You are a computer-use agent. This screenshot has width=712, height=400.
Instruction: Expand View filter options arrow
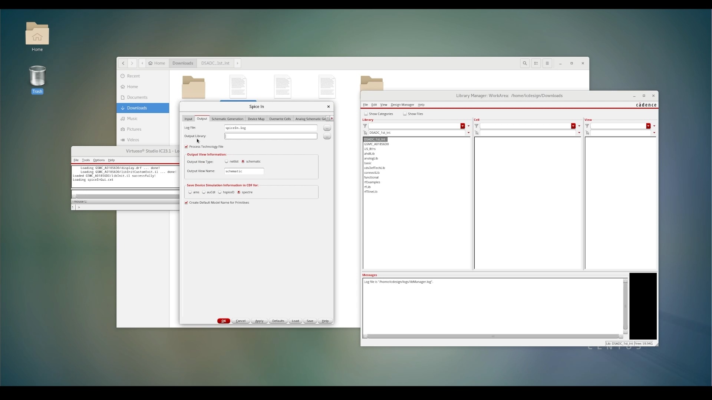[654, 126]
